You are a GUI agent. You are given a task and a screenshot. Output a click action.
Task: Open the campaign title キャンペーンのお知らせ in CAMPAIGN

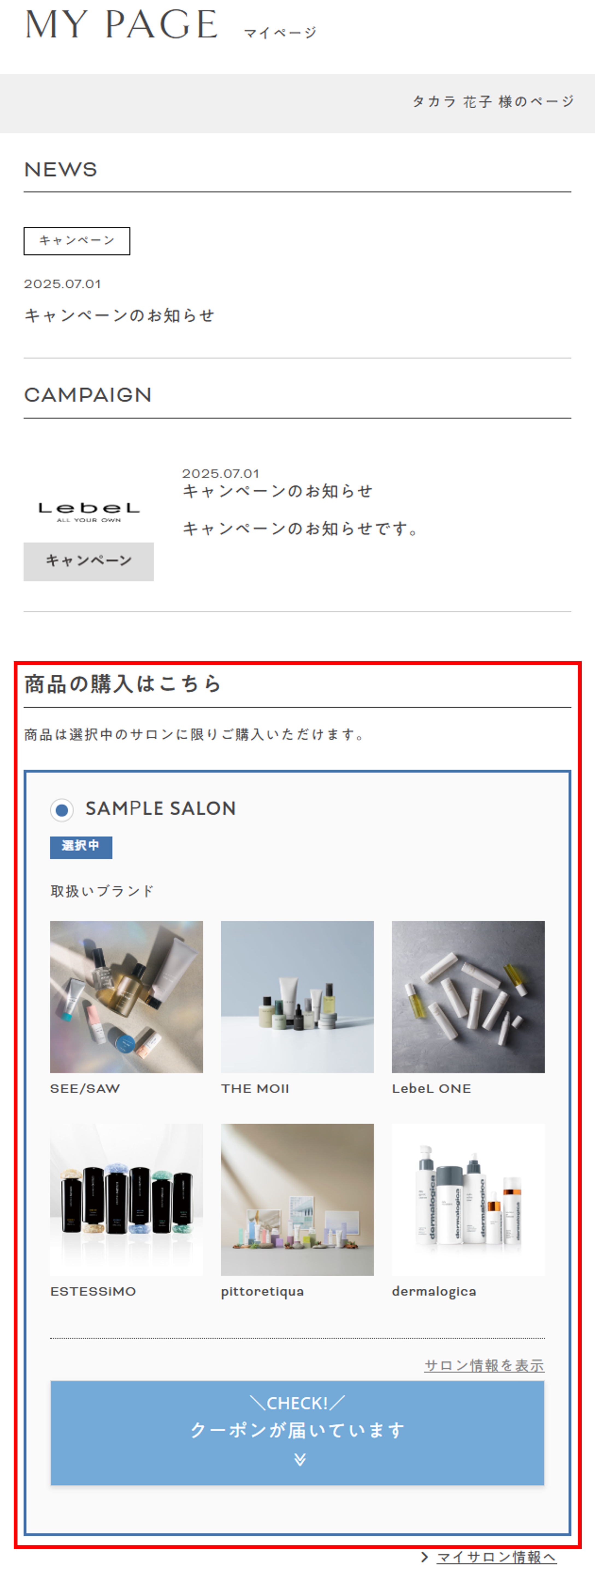click(278, 491)
